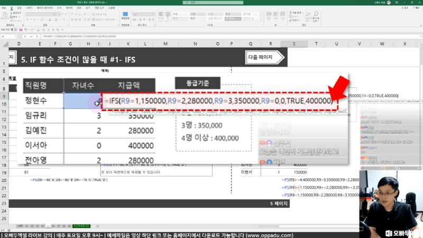The height and width of the screenshot is (238, 423).
Task: Open the Data ribbon tab
Action: tap(69, 8)
